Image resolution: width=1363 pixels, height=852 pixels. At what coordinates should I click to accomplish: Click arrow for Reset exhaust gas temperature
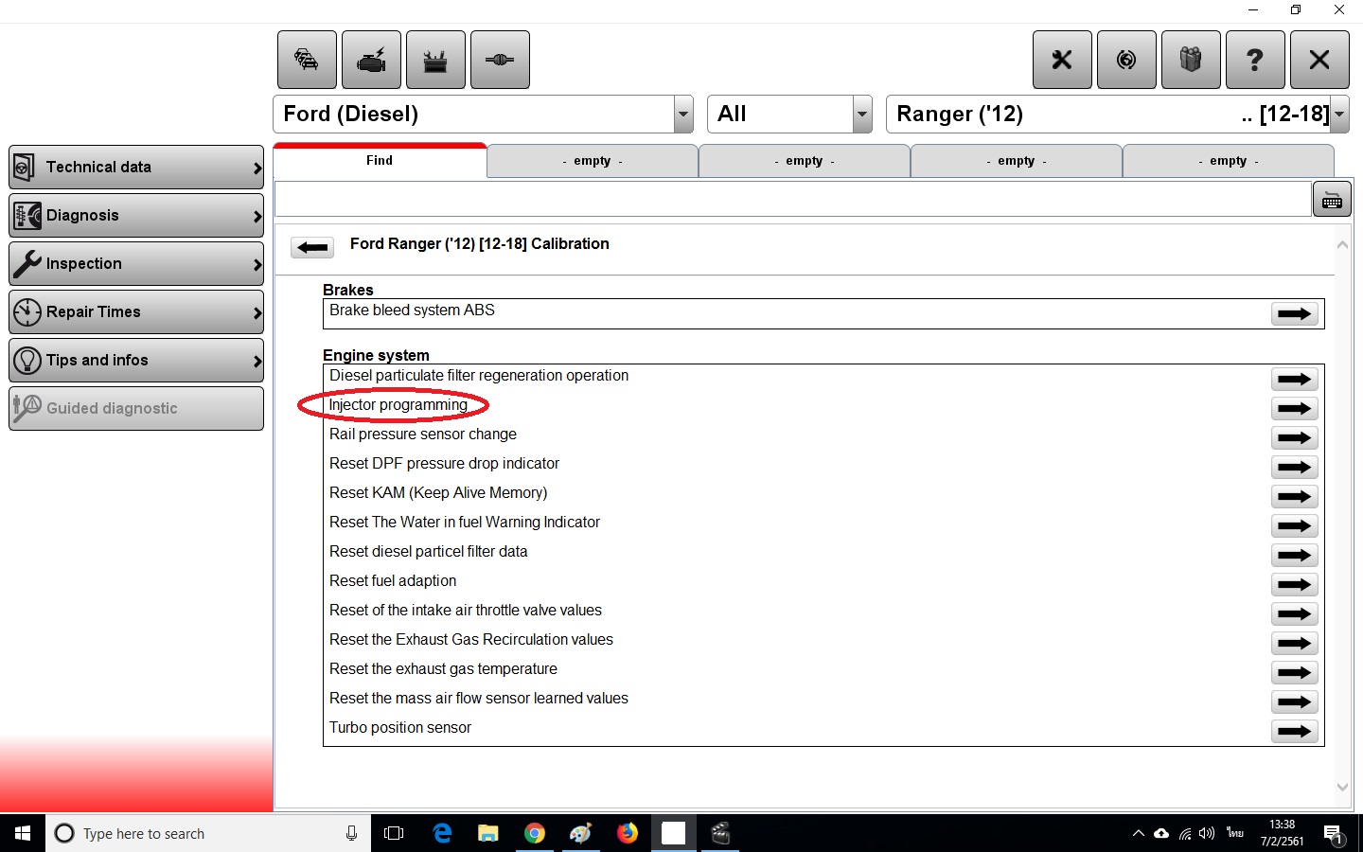1295,673
